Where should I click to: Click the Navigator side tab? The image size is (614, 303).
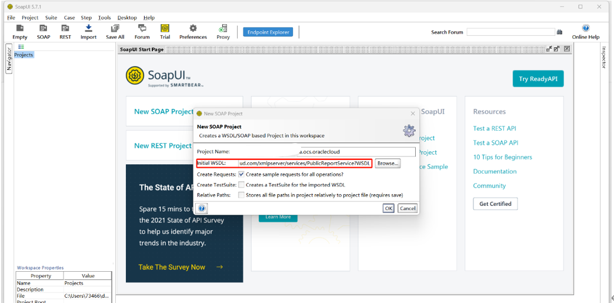(9, 59)
